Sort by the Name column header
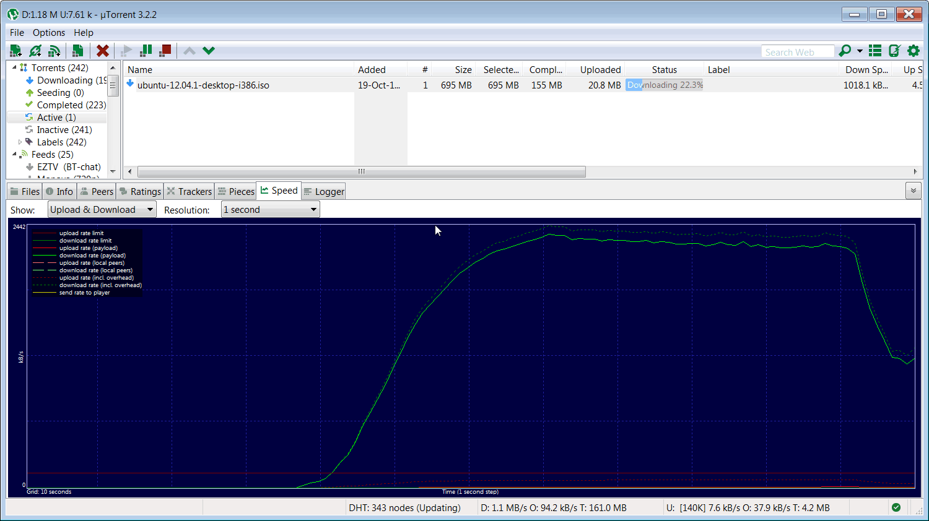 pyautogui.click(x=239, y=70)
